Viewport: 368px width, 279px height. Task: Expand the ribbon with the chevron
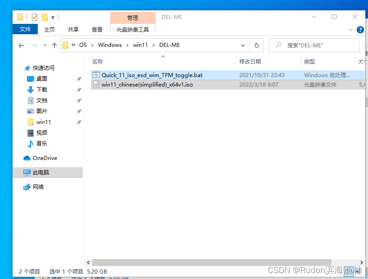point(350,30)
